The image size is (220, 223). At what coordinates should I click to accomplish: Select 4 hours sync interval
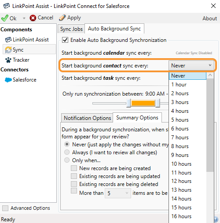click(x=187, y=111)
